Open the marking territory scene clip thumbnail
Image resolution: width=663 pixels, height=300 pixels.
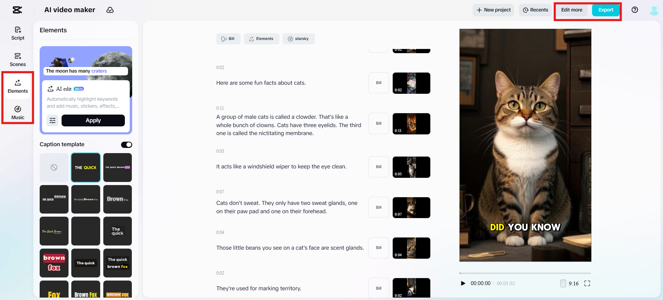[x=412, y=288]
